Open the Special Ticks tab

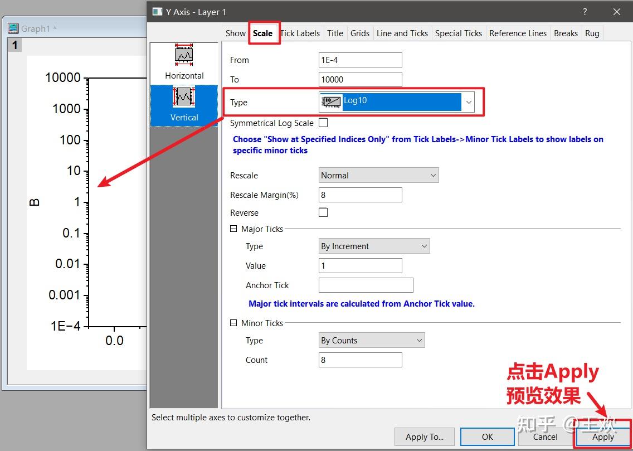(459, 33)
